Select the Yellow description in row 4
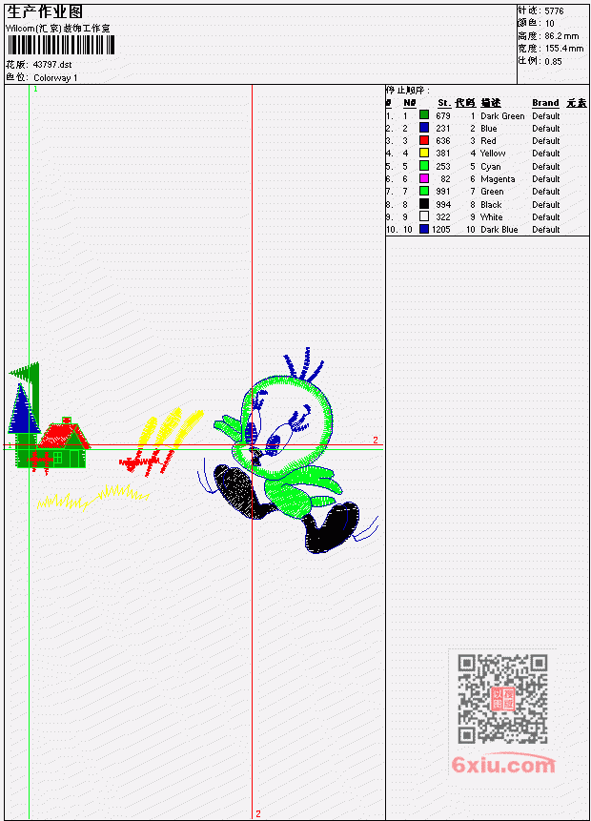The width and height of the screenshot is (591, 821). pyautogui.click(x=493, y=154)
